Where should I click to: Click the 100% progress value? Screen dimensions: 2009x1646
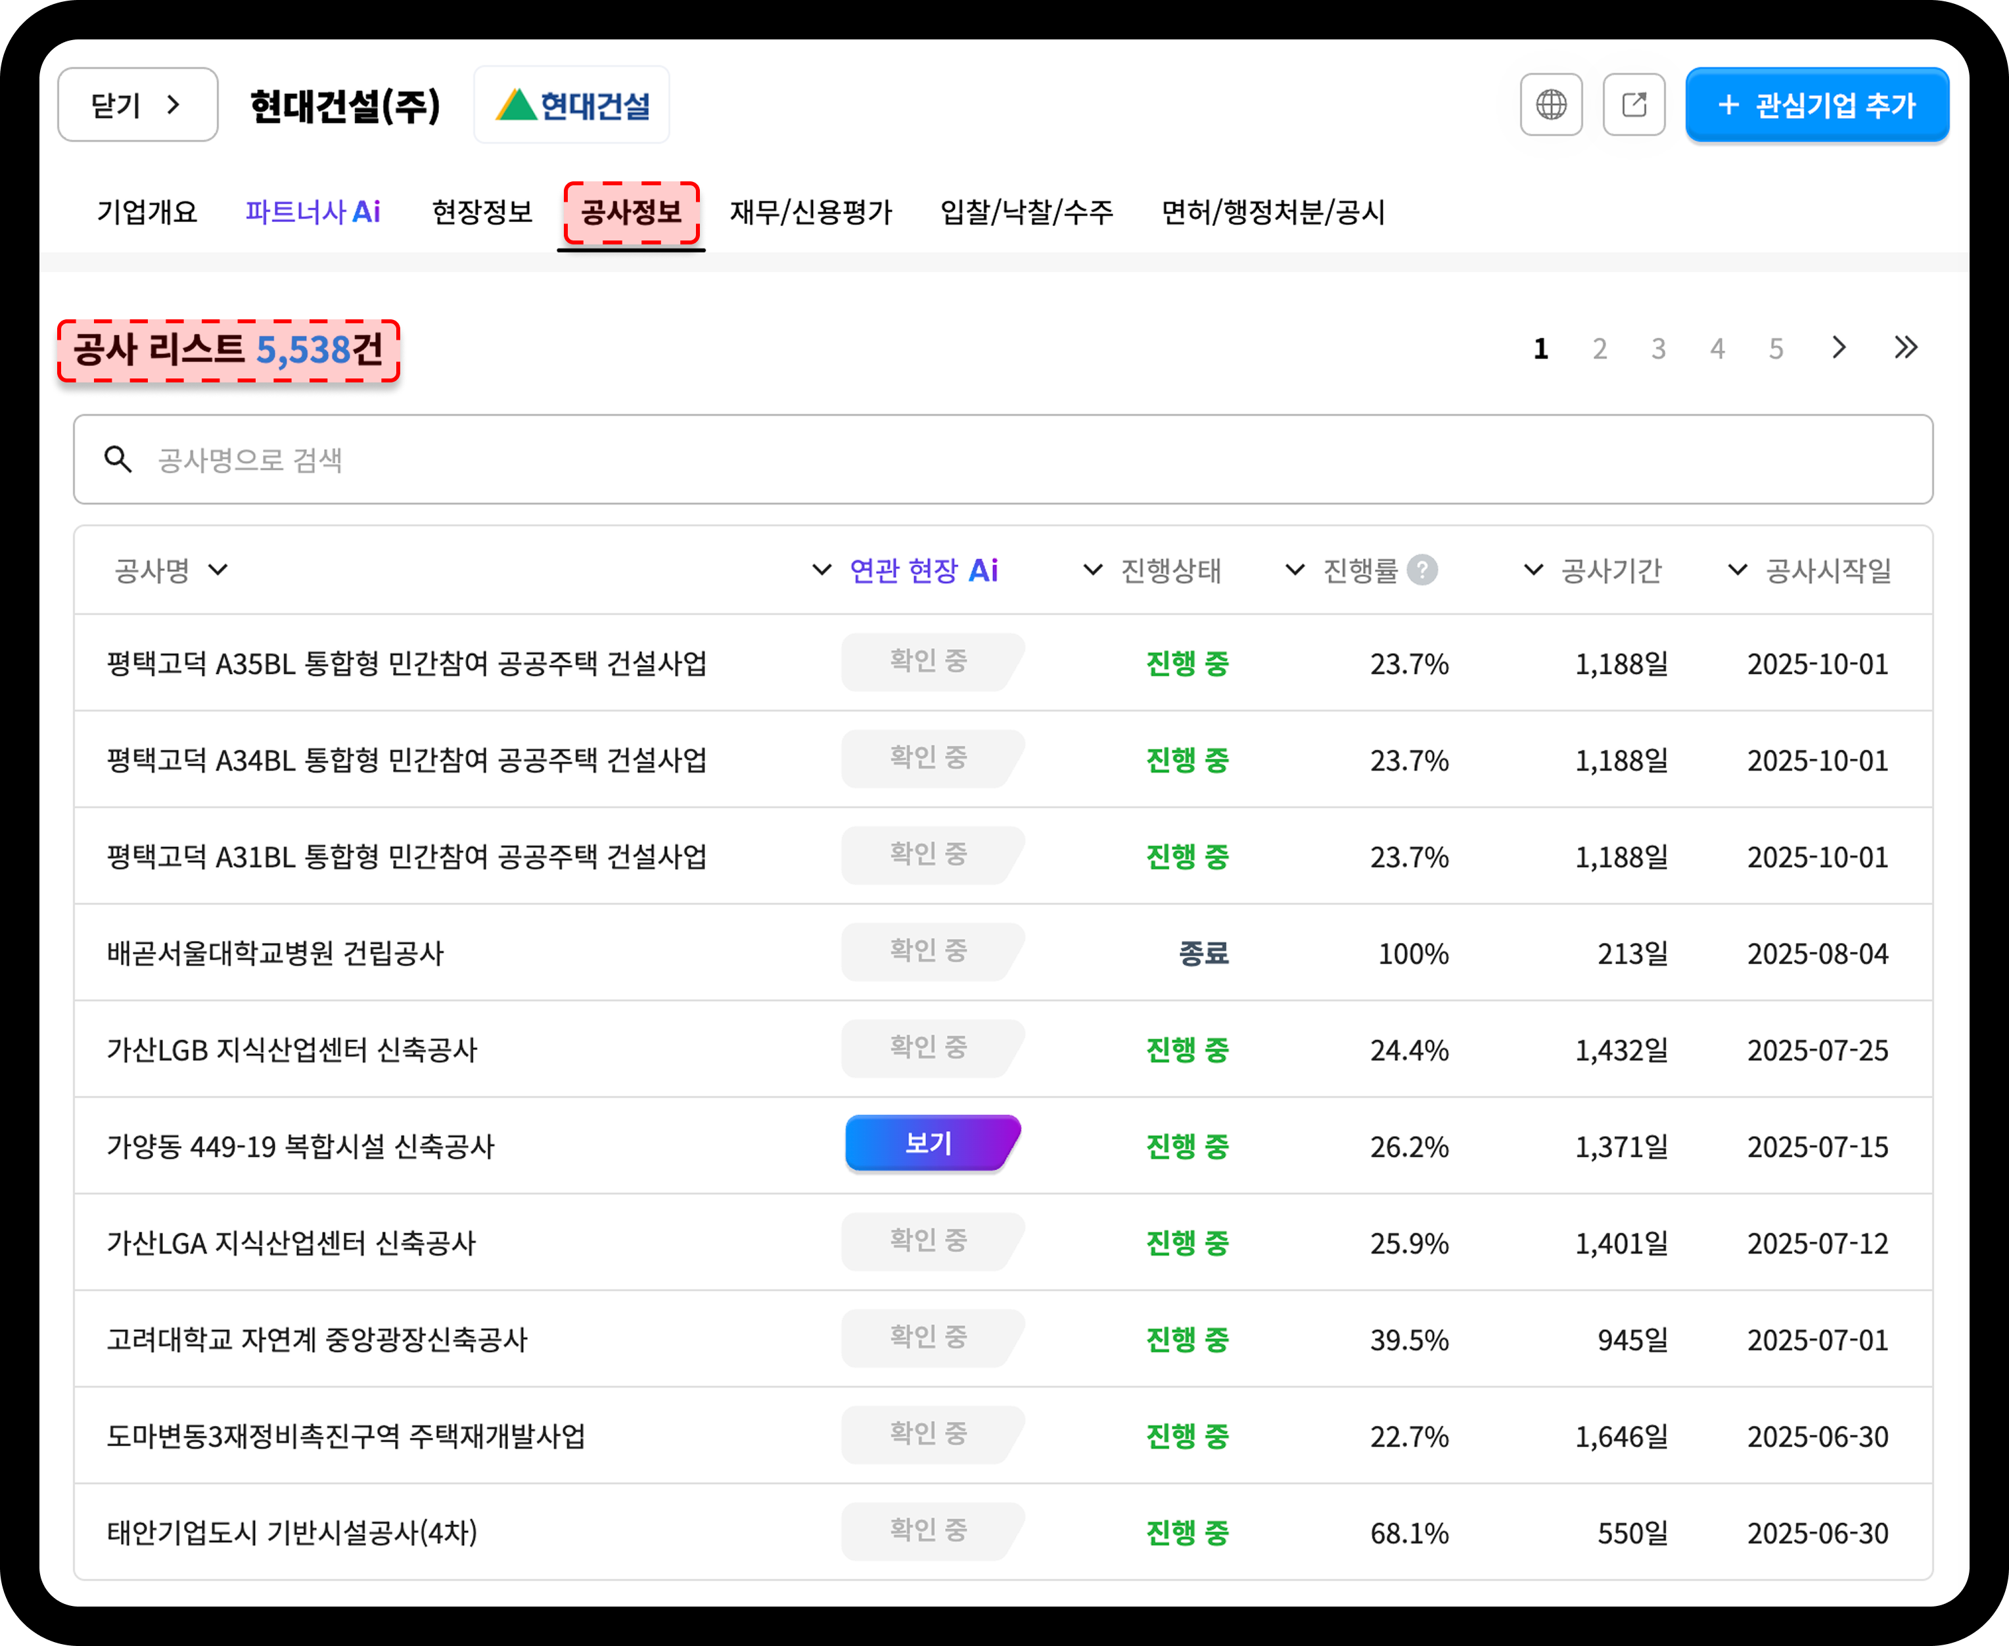coord(1414,954)
